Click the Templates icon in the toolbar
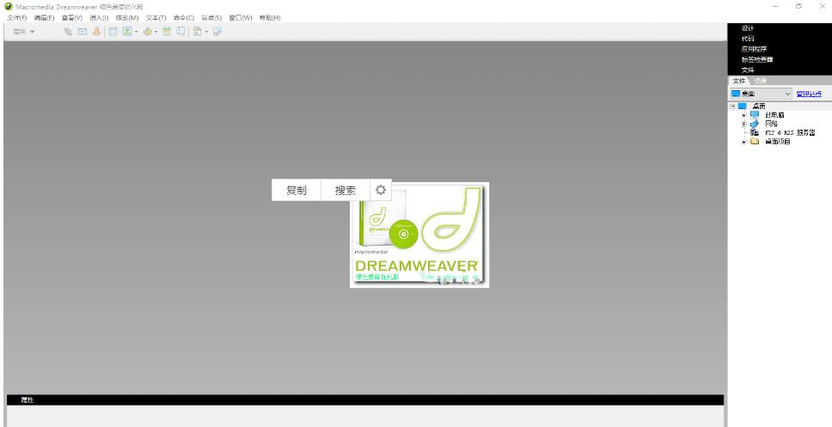832x427 pixels. [x=197, y=32]
